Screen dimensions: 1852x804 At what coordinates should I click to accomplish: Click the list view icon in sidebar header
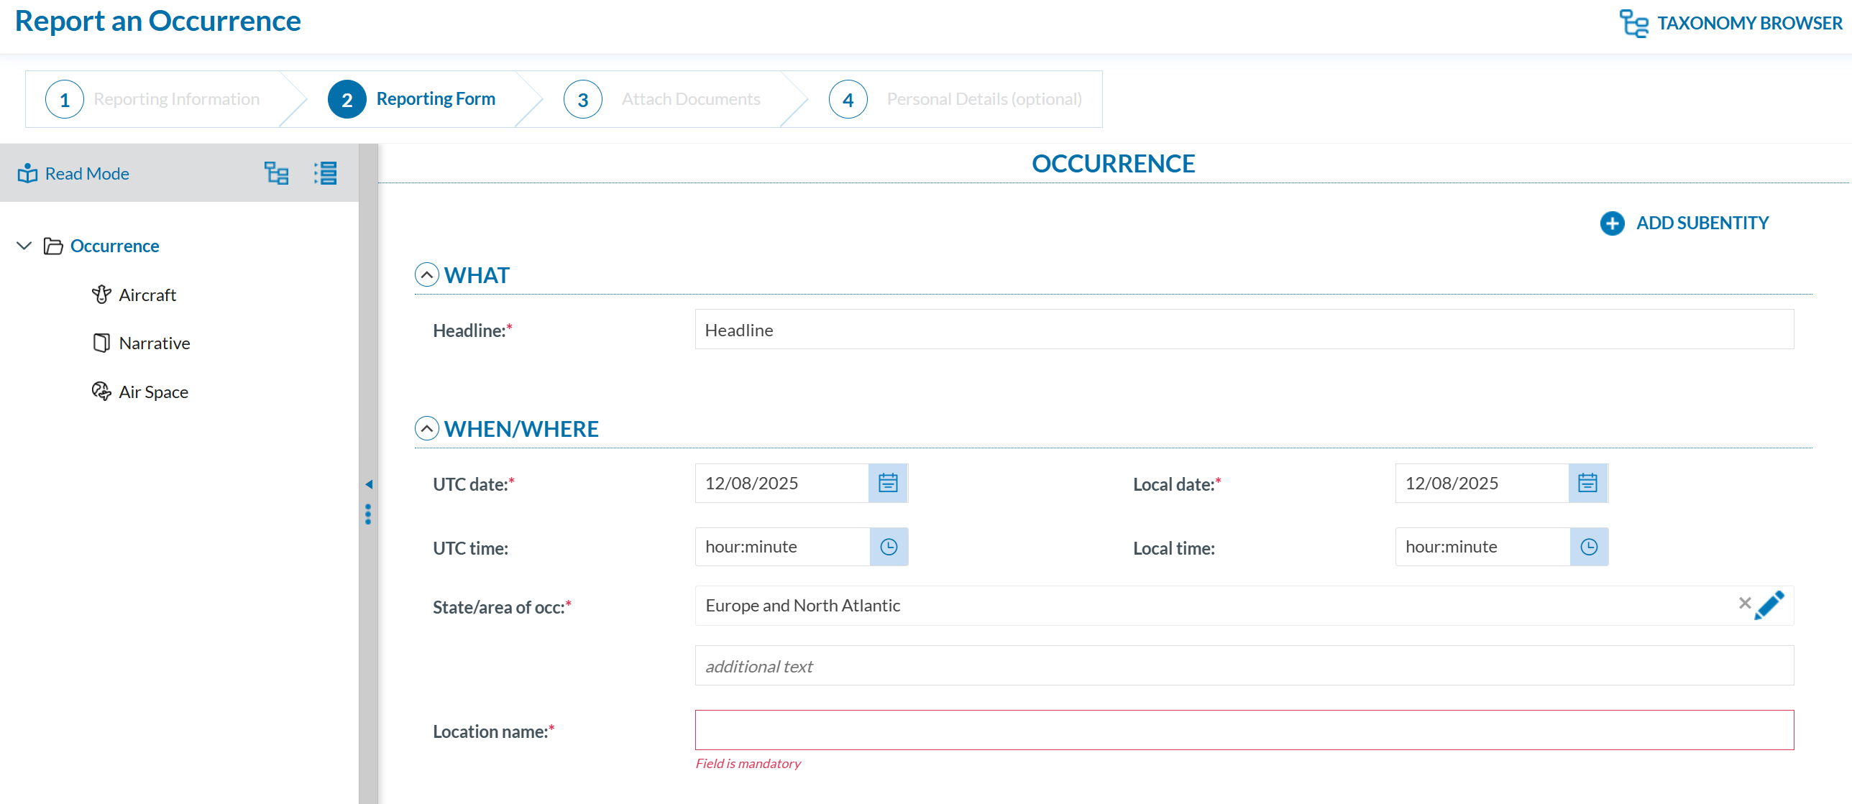pyautogui.click(x=325, y=173)
